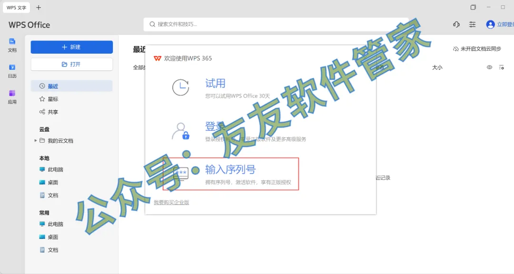The width and height of the screenshot is (514, 274).
Task: Click the 立即登录 user avatar icon
Action: (x=490, y=24)
